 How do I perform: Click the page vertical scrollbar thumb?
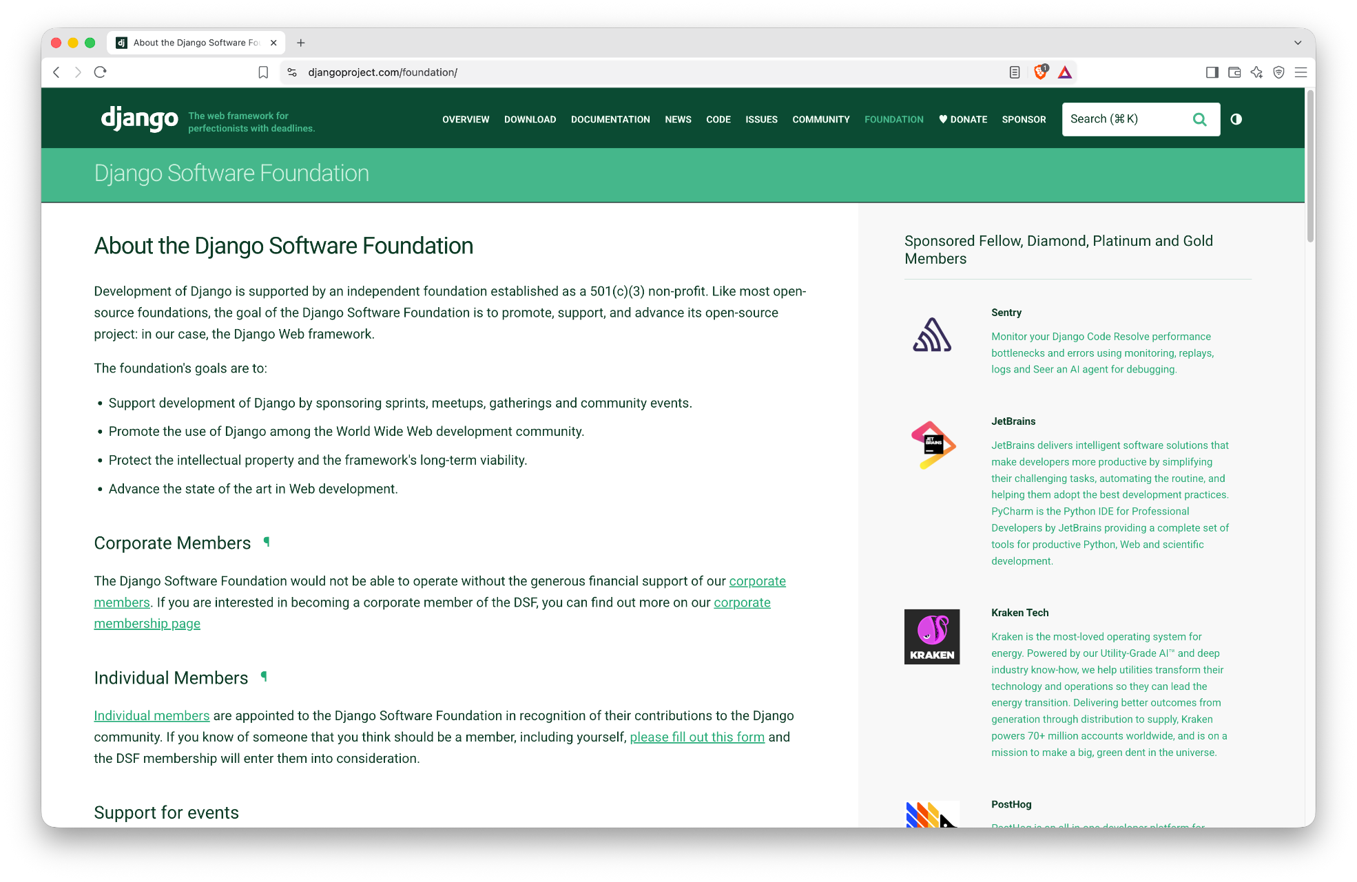pyautogui.click(x=1310, y=165)
